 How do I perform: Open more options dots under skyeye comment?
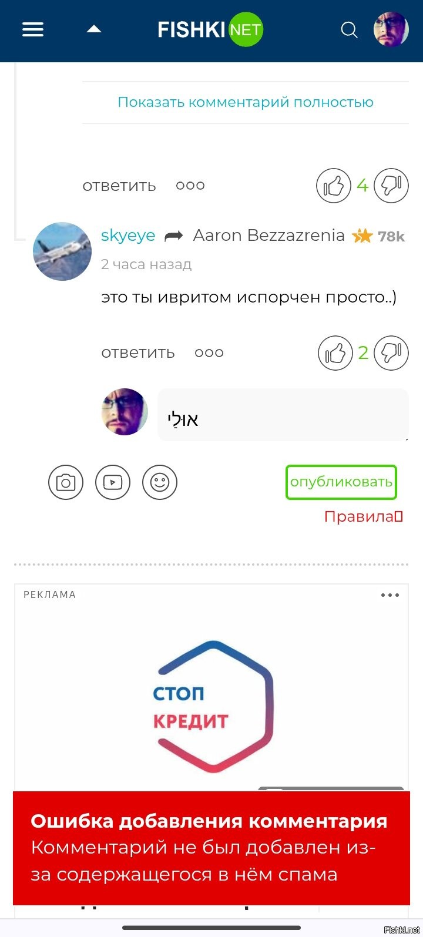pos(209,353)
